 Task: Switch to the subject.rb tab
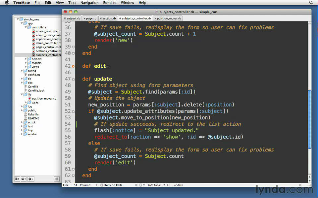72,18
